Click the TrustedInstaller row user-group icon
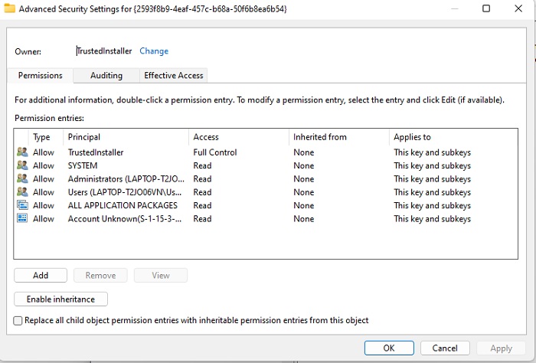Viewport: 536px width, 363px height. point(22,152)
